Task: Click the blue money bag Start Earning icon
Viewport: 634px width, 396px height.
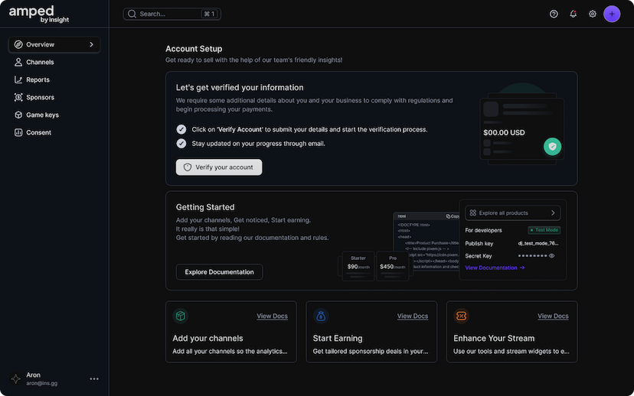Action: point(321,316)
